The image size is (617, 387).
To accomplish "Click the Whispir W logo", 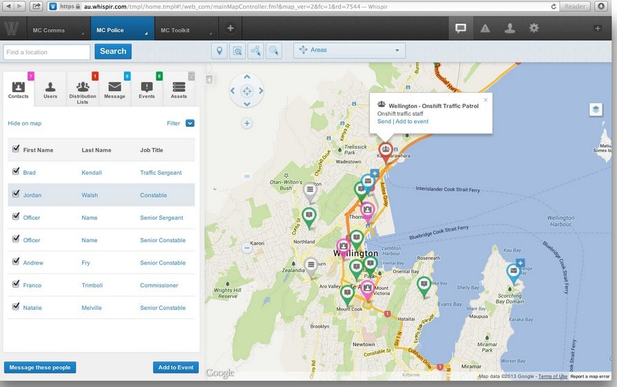I will coord(12,29).
